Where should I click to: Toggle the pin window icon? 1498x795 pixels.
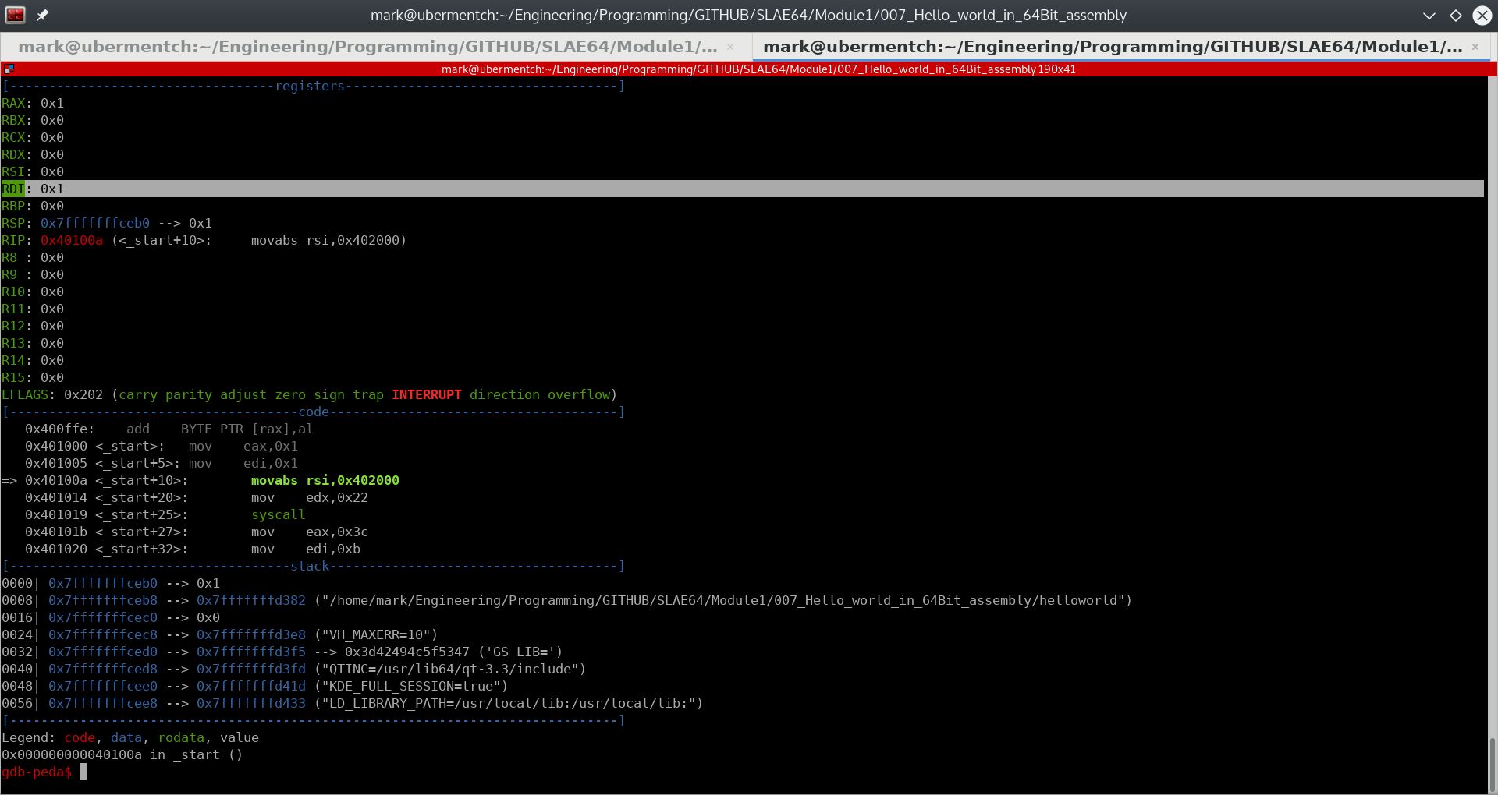(42, 15)
